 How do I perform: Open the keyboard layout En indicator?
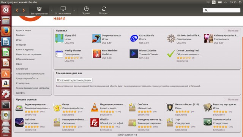click(x=214, y=2)
